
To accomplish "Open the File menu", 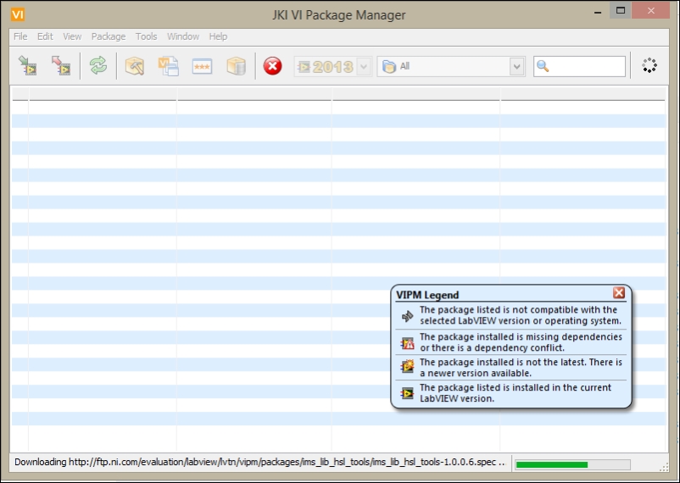I will click(20, 36).
